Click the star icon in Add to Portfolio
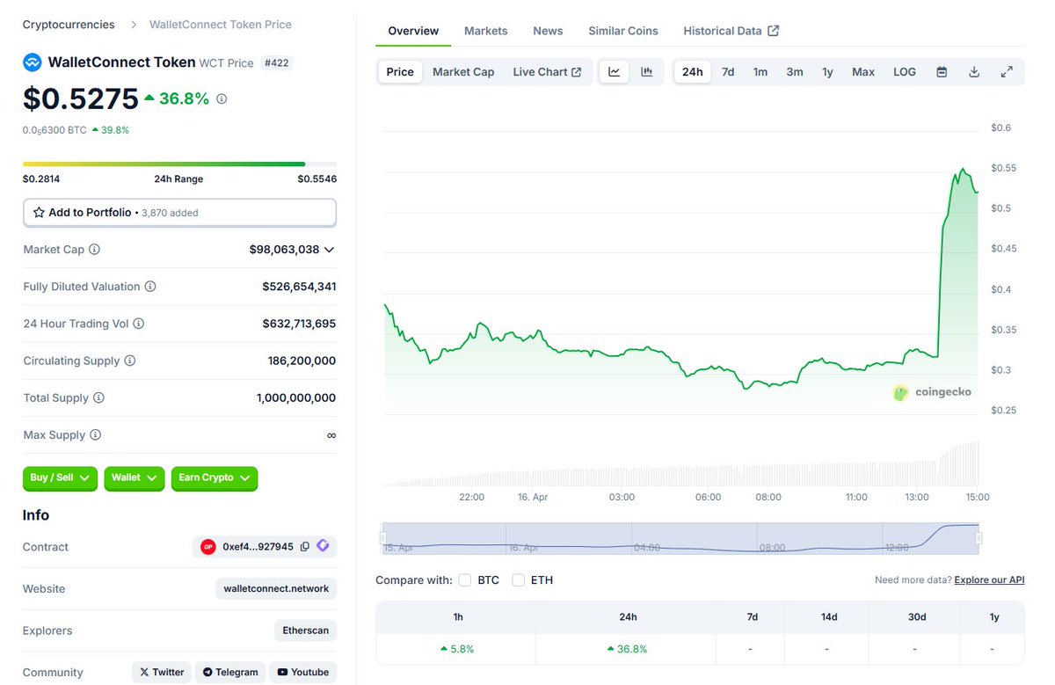The image size is (1055, 685). [39, 213]
